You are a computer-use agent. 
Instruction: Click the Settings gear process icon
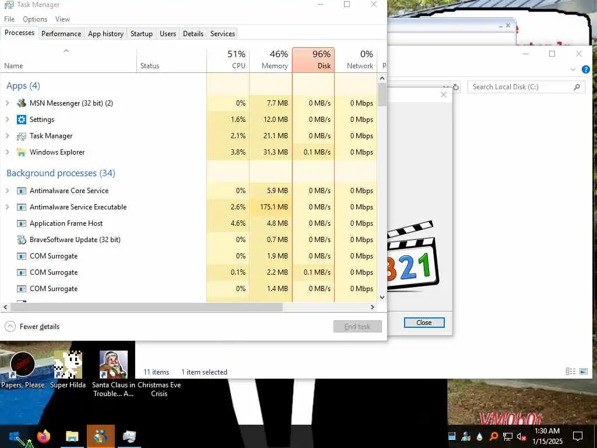(22, 119)
